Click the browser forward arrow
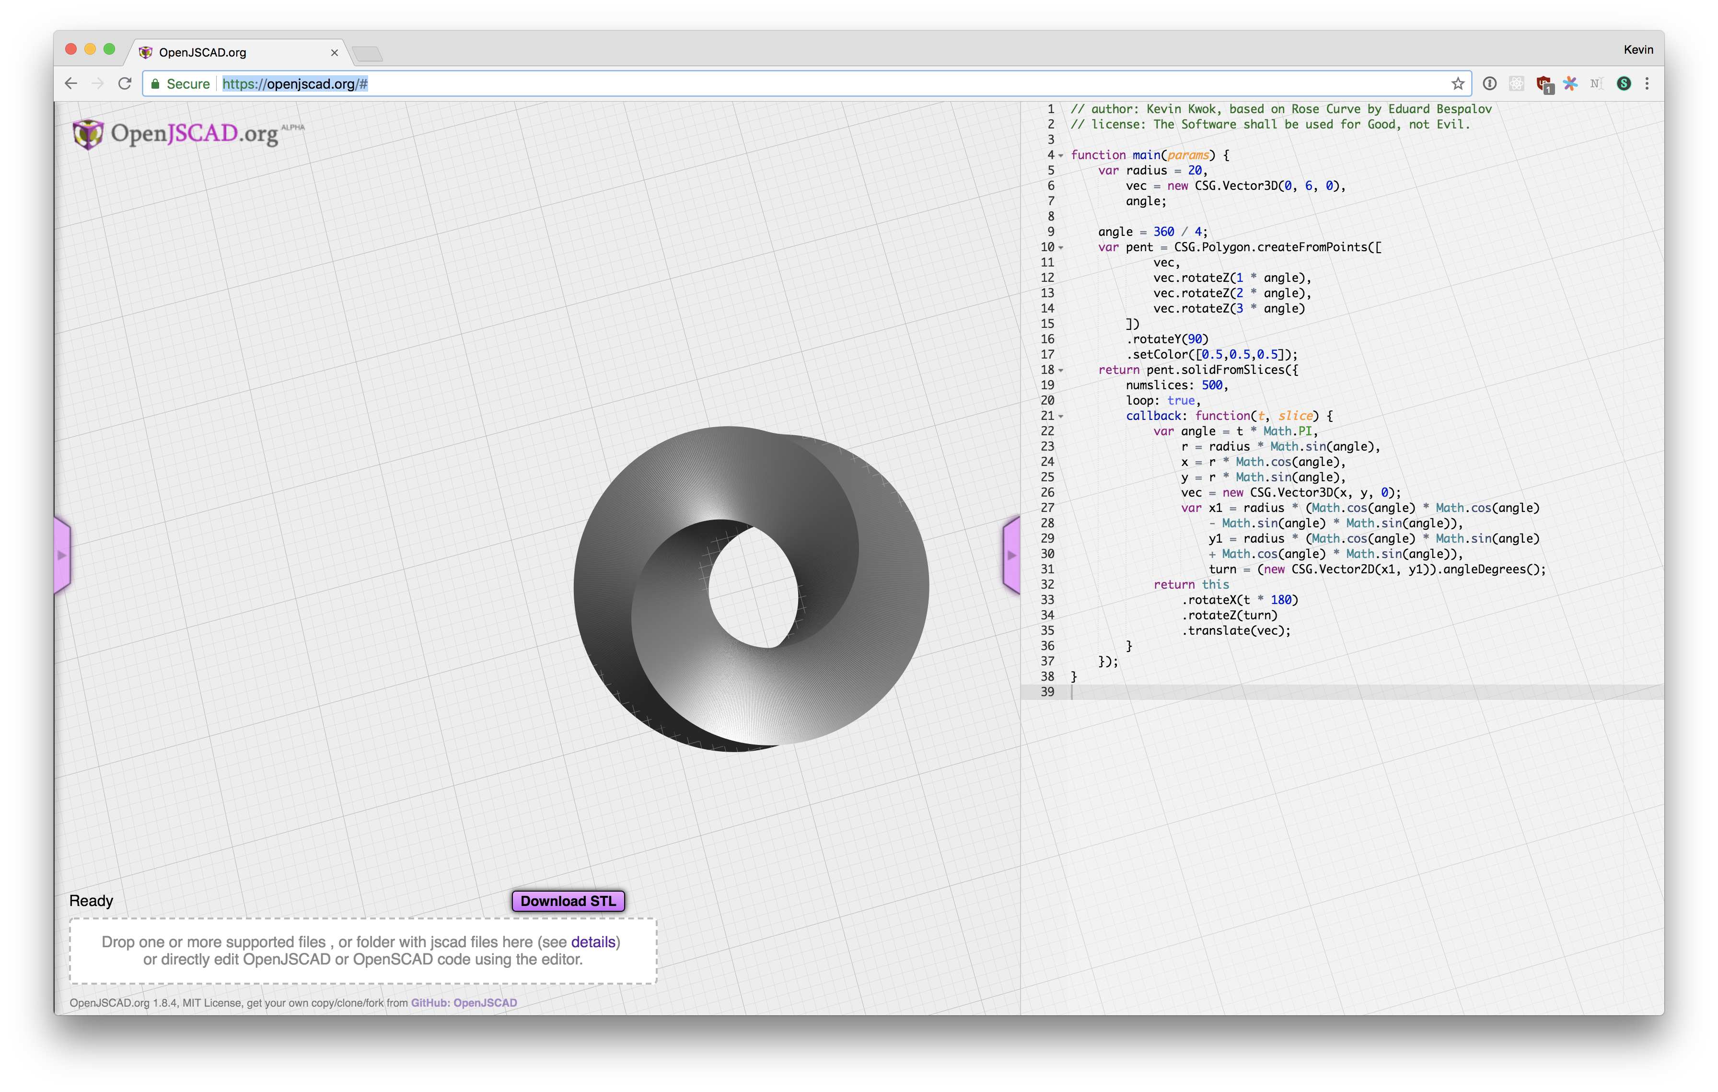Image resolution: width=1718 pixels, height=1092 pixels. click(98, 83)
